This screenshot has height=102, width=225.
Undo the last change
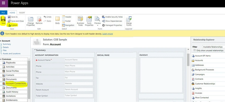point(47,17)
